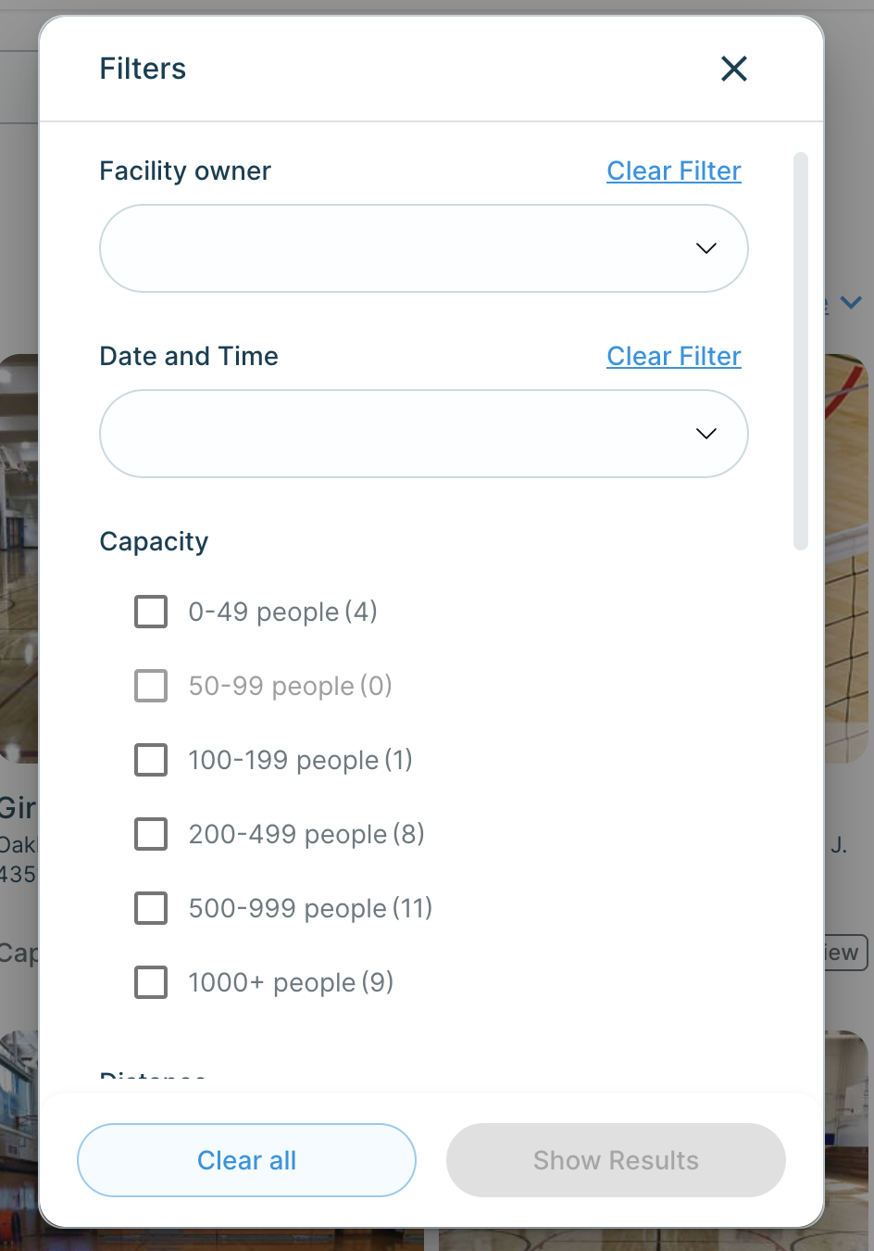Click the Clear all button
The width and height of the screenshot is (874, 1251).
246,1160
